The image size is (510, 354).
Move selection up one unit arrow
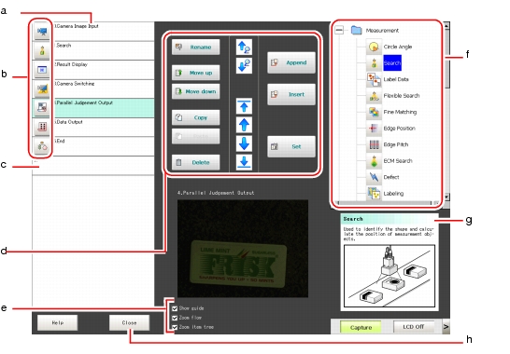(x=244, y=125)
